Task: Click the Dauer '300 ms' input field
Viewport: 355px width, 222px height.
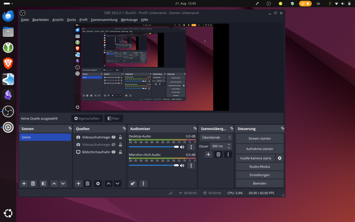Action: click(x=218, y=146)
